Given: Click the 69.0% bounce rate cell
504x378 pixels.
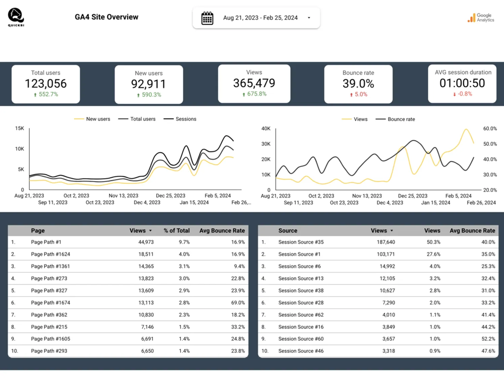Looking at the screenshot, I should point(238,302).
